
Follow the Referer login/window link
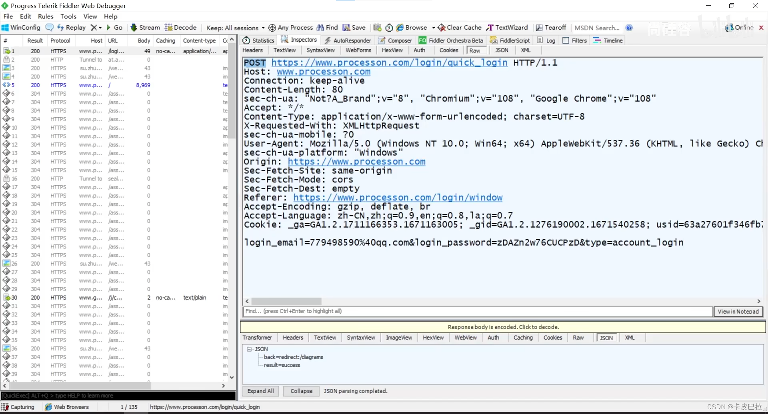(398, 198)
